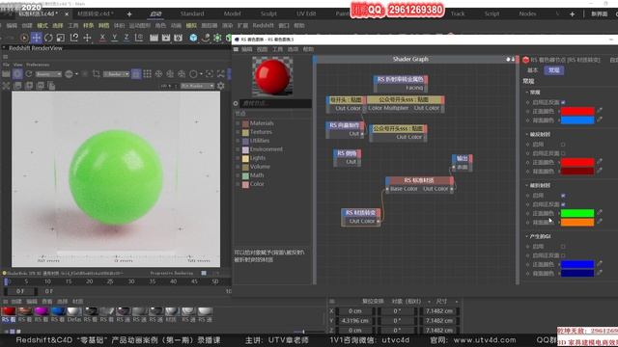Select the Move tool in main toolbar

coord(37,38)
